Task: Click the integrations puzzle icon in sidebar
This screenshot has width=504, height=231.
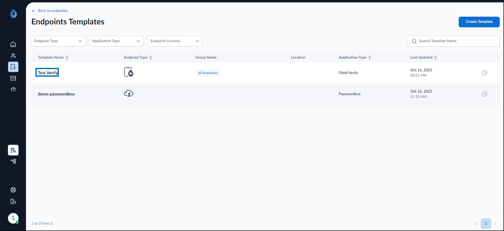Action: pos(13,201)
